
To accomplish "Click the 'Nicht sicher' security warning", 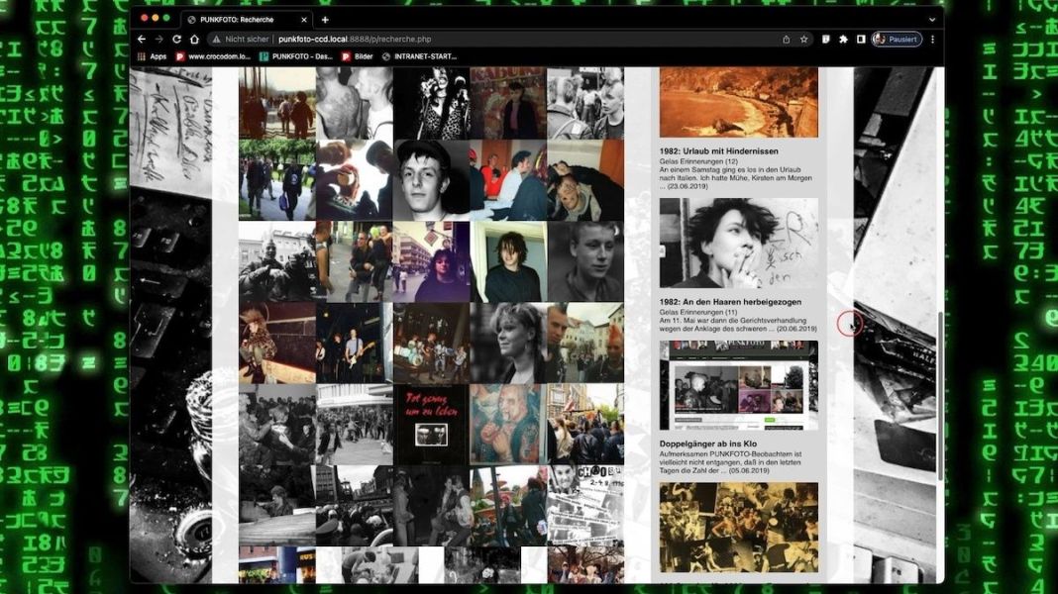I will coord(242,40).
